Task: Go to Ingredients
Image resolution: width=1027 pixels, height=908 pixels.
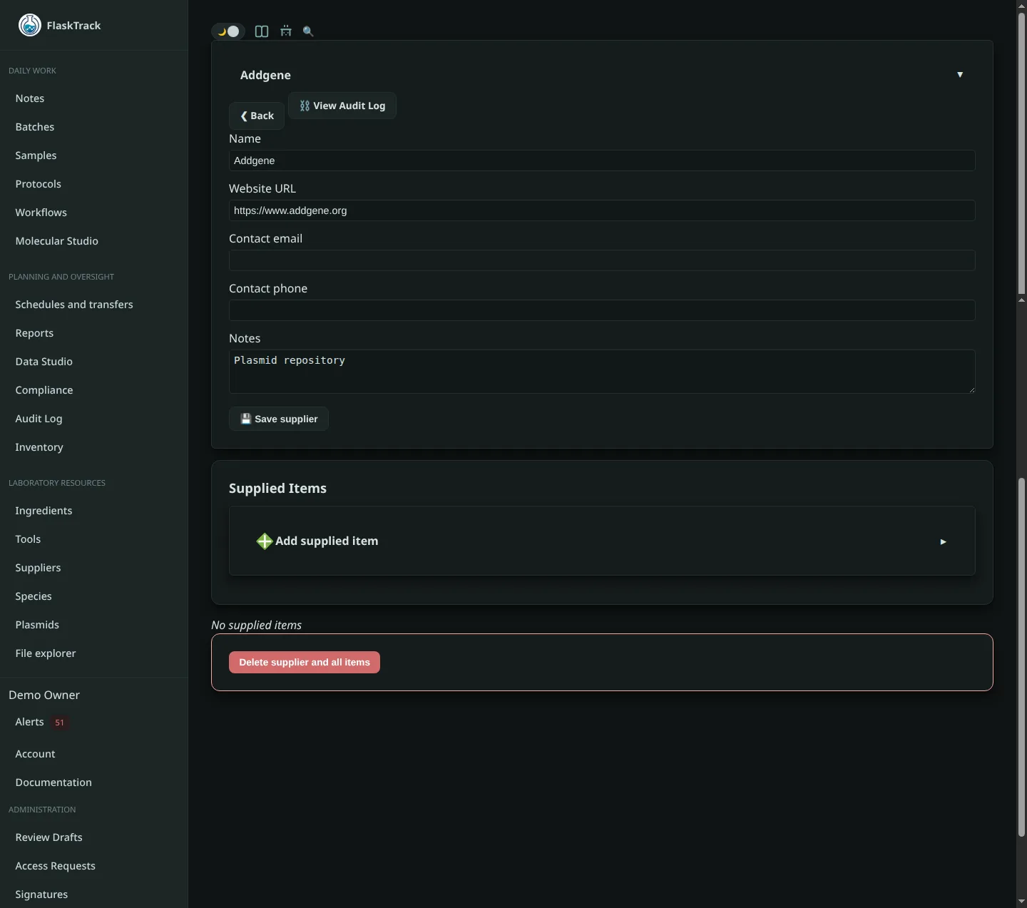Action: click(x=44, y=511)
